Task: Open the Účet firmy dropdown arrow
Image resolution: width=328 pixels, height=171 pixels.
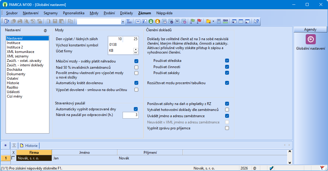Action: [136, 49]
